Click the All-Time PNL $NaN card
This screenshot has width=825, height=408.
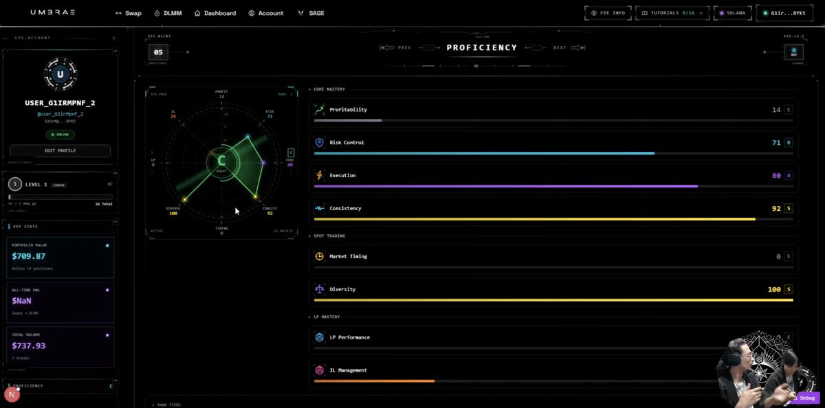pyautogui.click(x=60, y=302)
